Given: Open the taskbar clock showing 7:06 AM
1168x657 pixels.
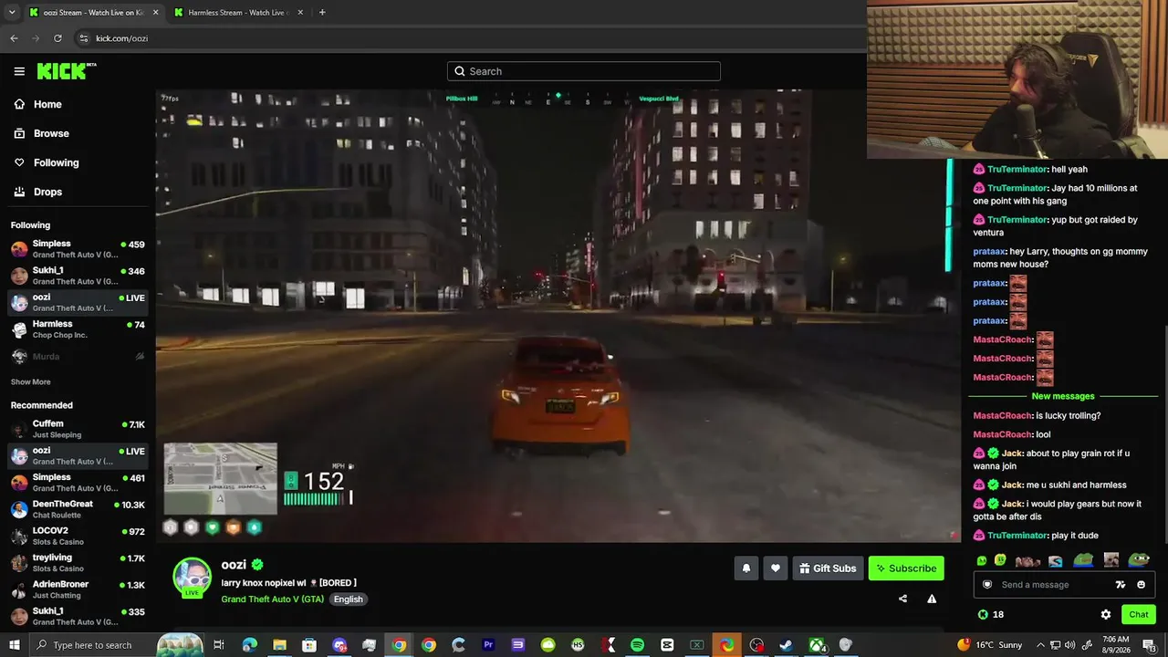Looking at the screenshot, I should coord(1115,645).
